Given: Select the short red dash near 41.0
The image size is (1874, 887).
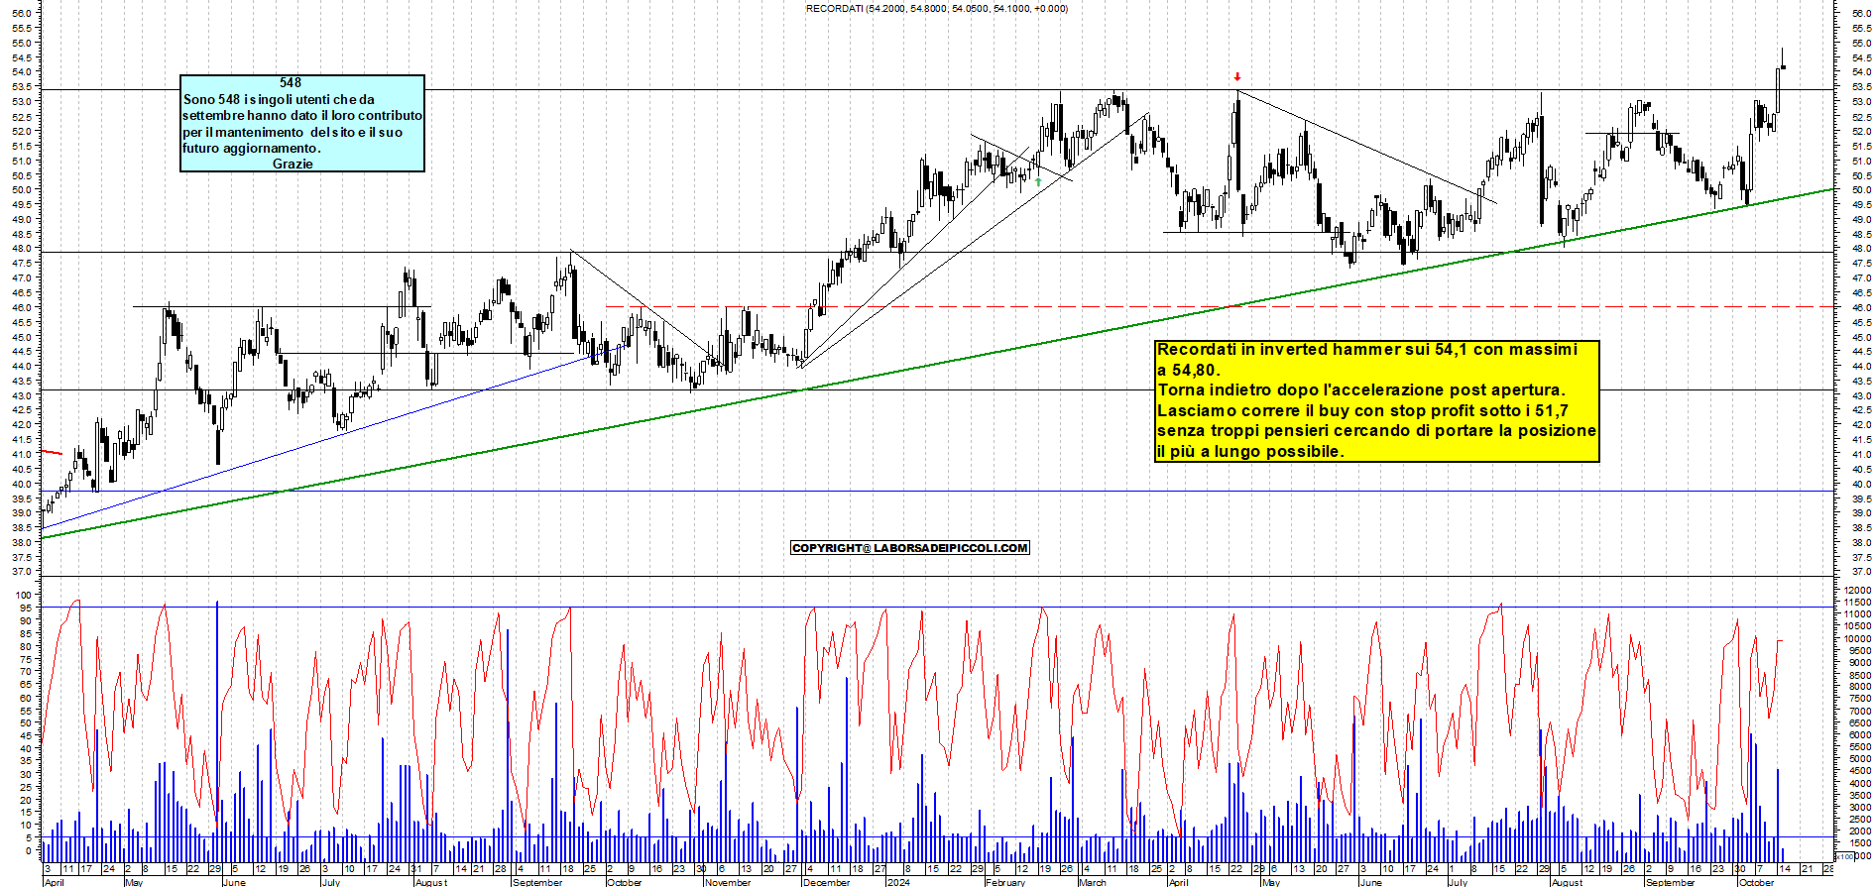Looking at the screenshot, I should tap(52, 452).
